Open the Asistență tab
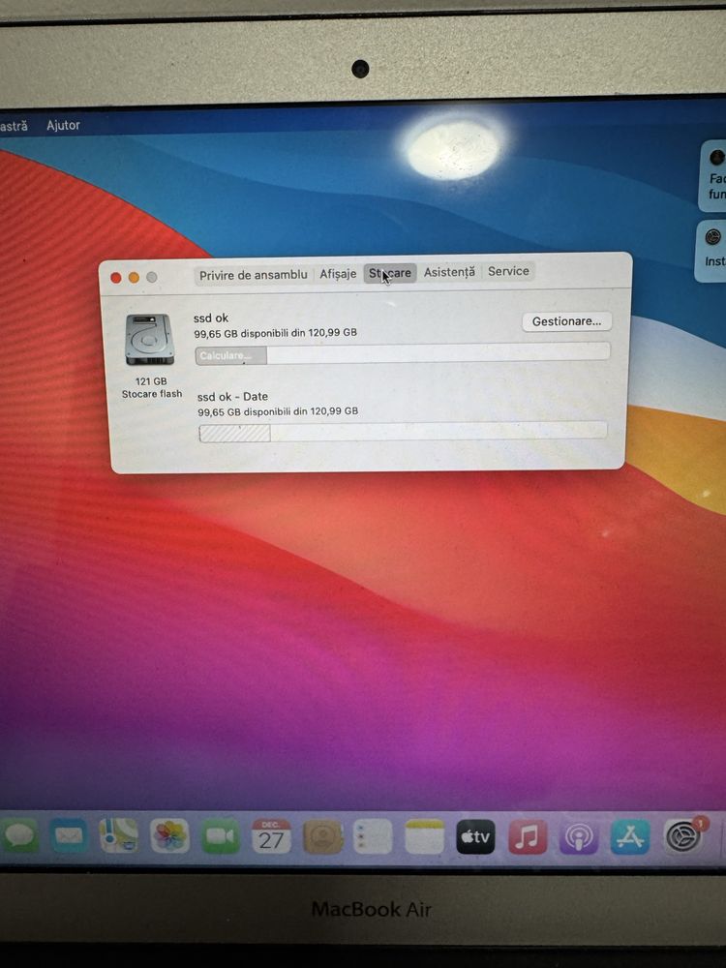The image size is (726, 968). point(449,272)
